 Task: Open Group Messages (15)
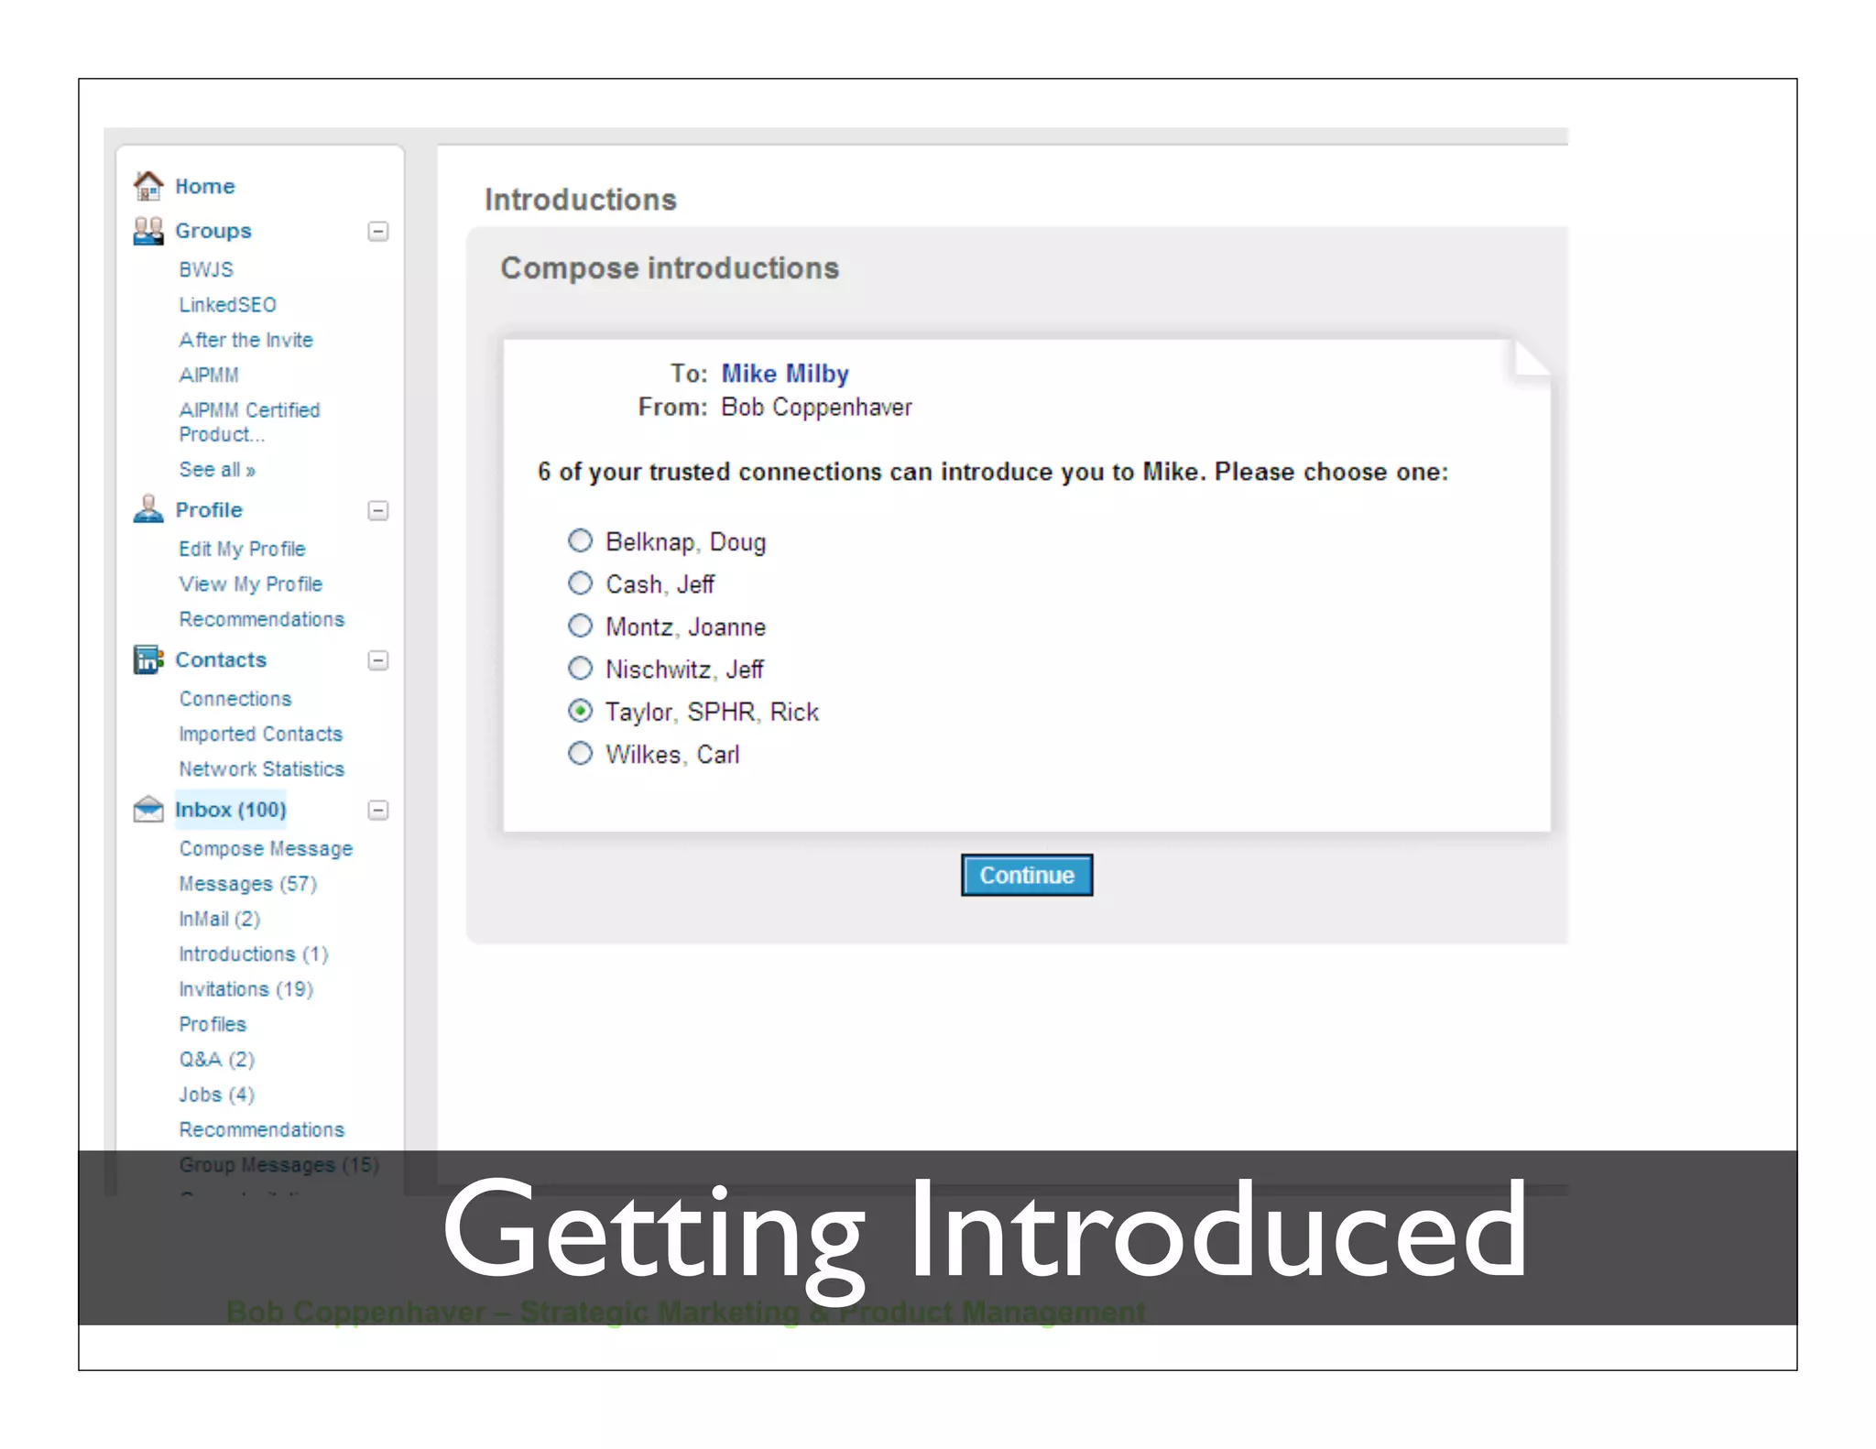point(279,1165)
